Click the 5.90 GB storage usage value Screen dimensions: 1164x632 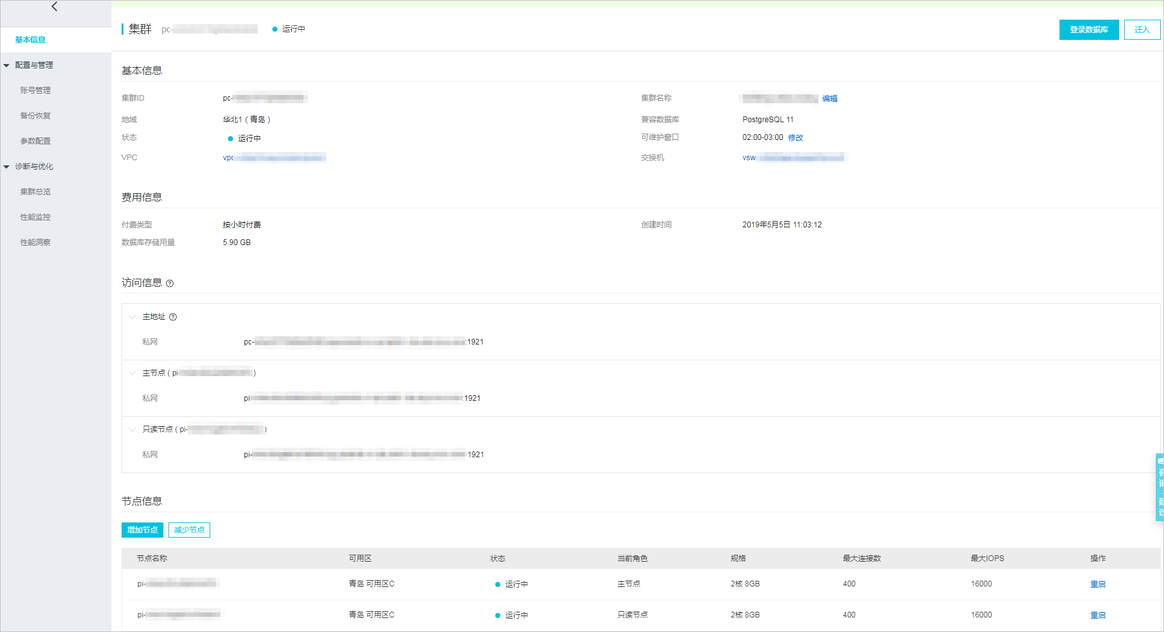click(237, 243)
